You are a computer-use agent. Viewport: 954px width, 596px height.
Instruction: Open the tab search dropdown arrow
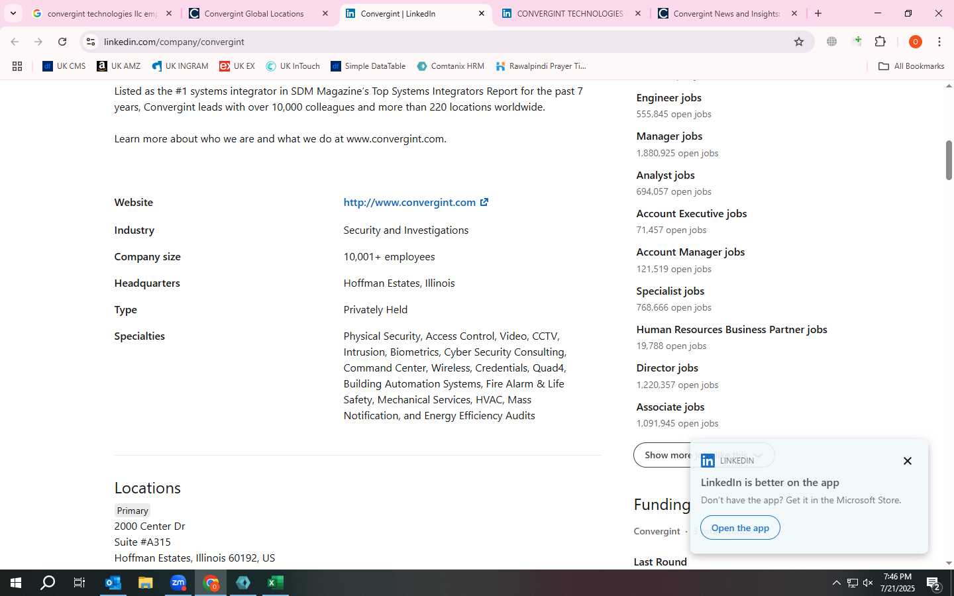13,13
